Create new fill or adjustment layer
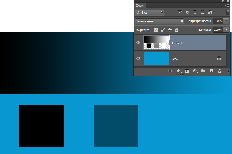Image resolution: width=232 pixels, height=154 pixels. (x=195, y=71)
